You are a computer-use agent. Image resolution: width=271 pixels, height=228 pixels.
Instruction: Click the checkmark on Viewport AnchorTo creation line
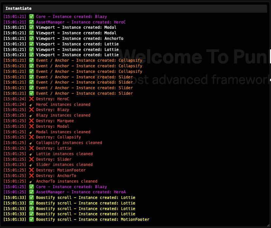31,38
